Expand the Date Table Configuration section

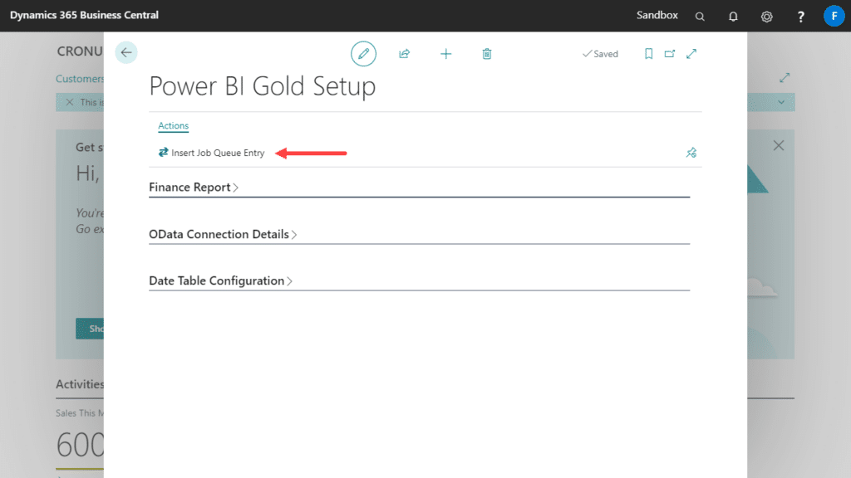tap(218, 280)
